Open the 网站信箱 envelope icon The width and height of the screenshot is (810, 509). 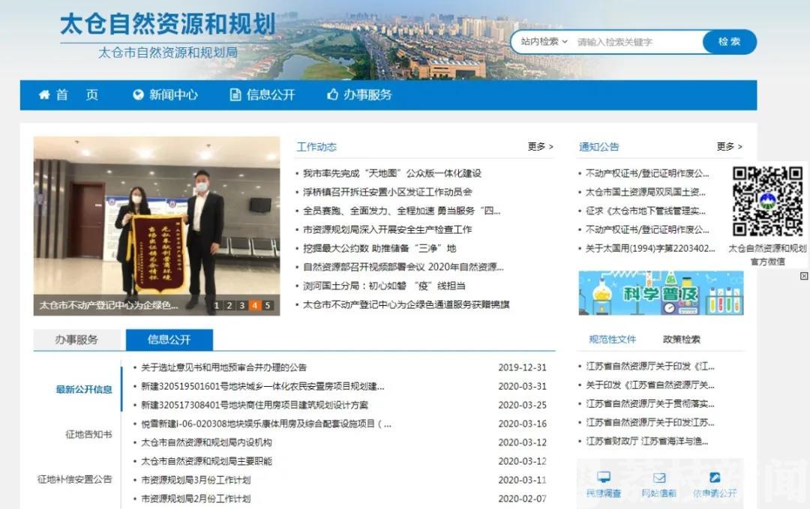coord(659,478)
